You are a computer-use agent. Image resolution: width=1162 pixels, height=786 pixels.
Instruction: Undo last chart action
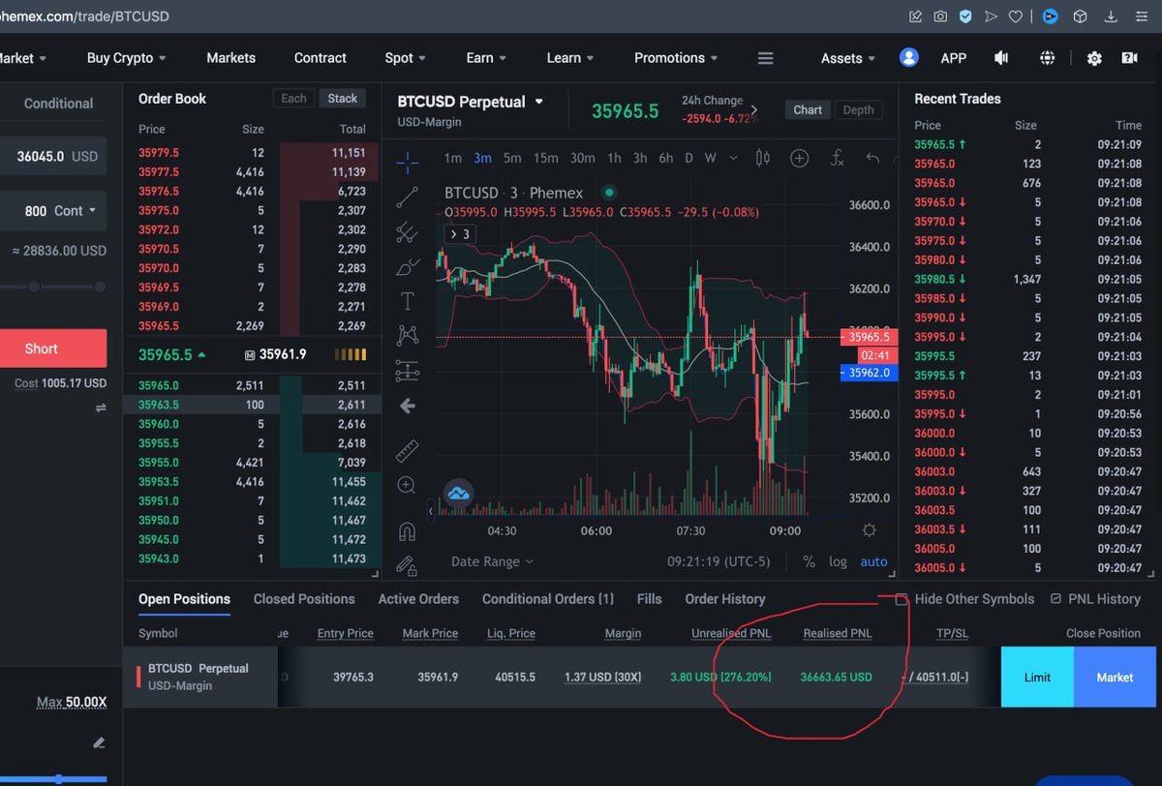tap(872, 158)
